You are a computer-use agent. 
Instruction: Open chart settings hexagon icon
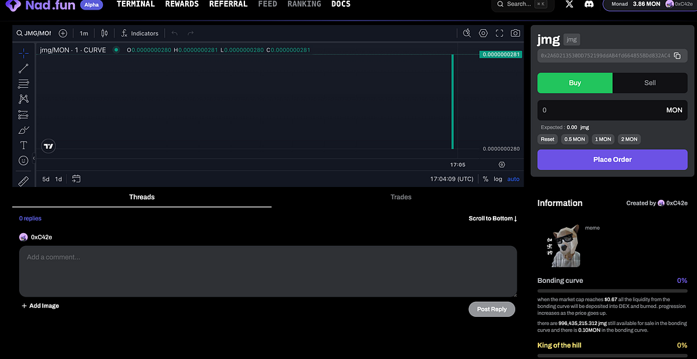click(483, 33)
